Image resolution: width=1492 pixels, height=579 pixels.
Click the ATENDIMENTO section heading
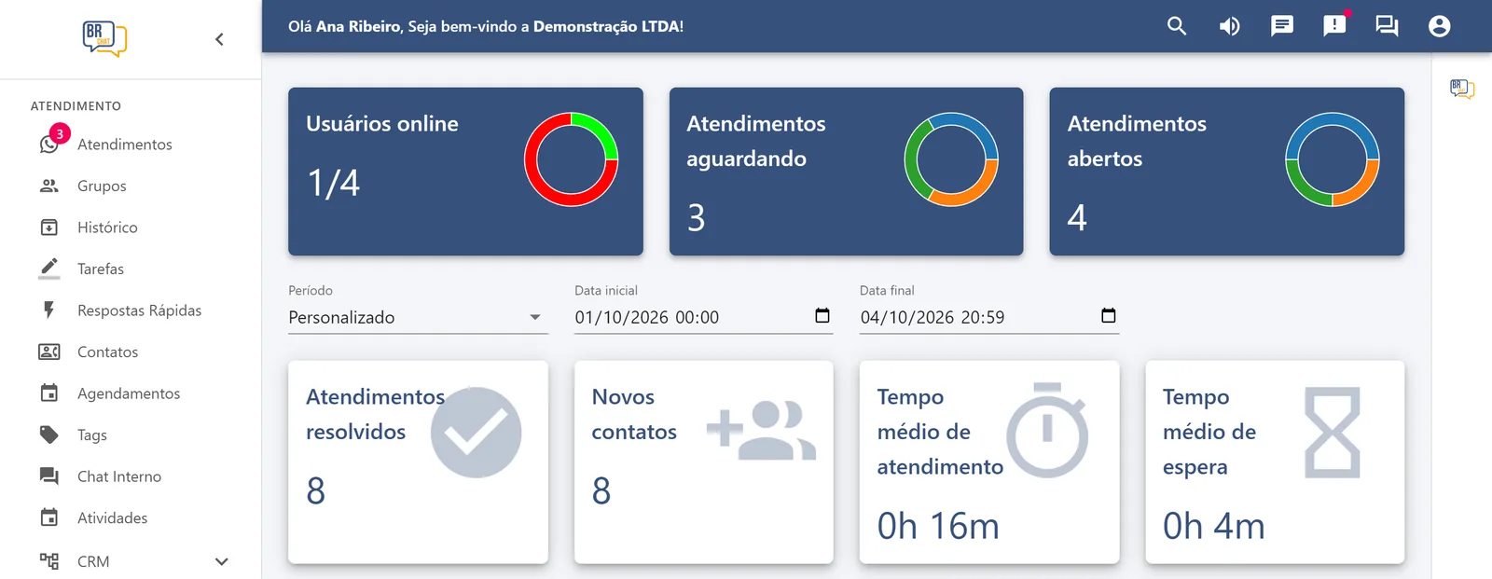click(76, 106)
